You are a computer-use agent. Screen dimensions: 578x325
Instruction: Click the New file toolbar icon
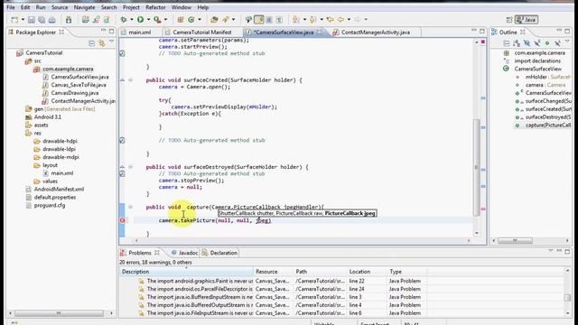click(14, 20)
